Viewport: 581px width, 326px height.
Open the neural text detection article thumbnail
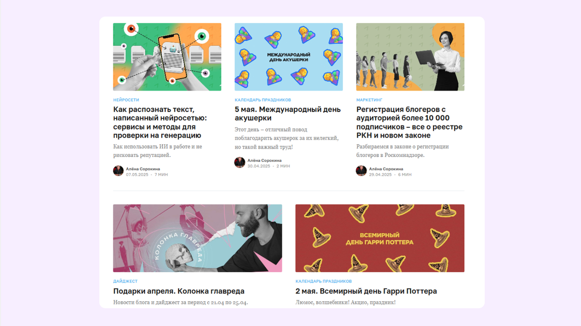tap(167, 57)
